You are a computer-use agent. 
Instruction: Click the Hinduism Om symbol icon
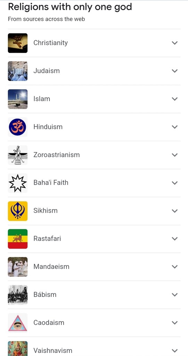[18, 127]
